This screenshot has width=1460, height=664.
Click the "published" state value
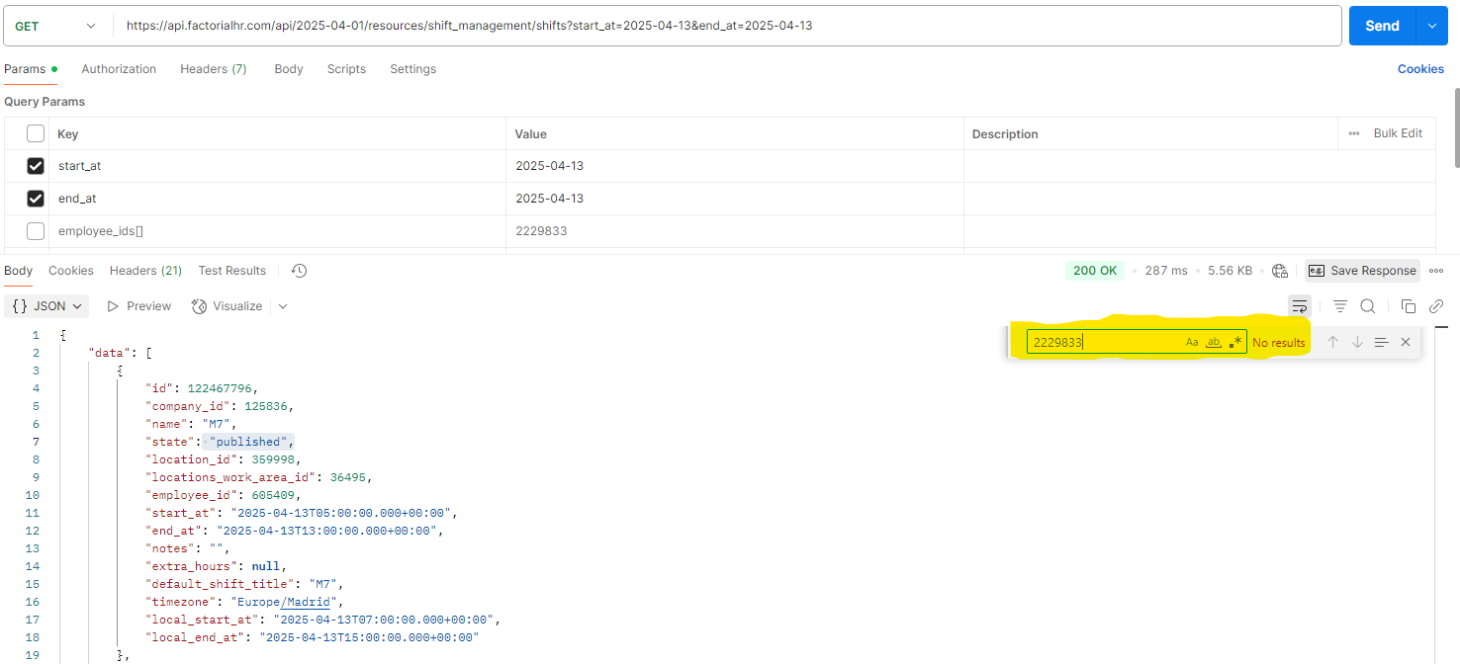(x=248, y=442)
